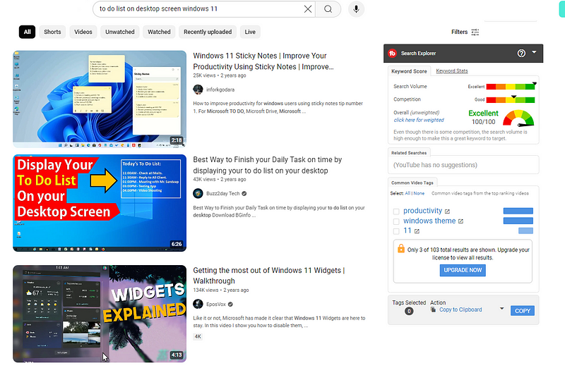Open the EposVox channel avatar
This screenshot has width=565, height=368.
pos(198,305)
